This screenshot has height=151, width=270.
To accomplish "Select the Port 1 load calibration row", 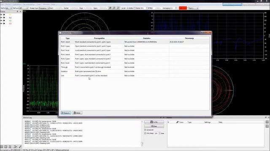I will pyautogui.click(x=135, y=50).
